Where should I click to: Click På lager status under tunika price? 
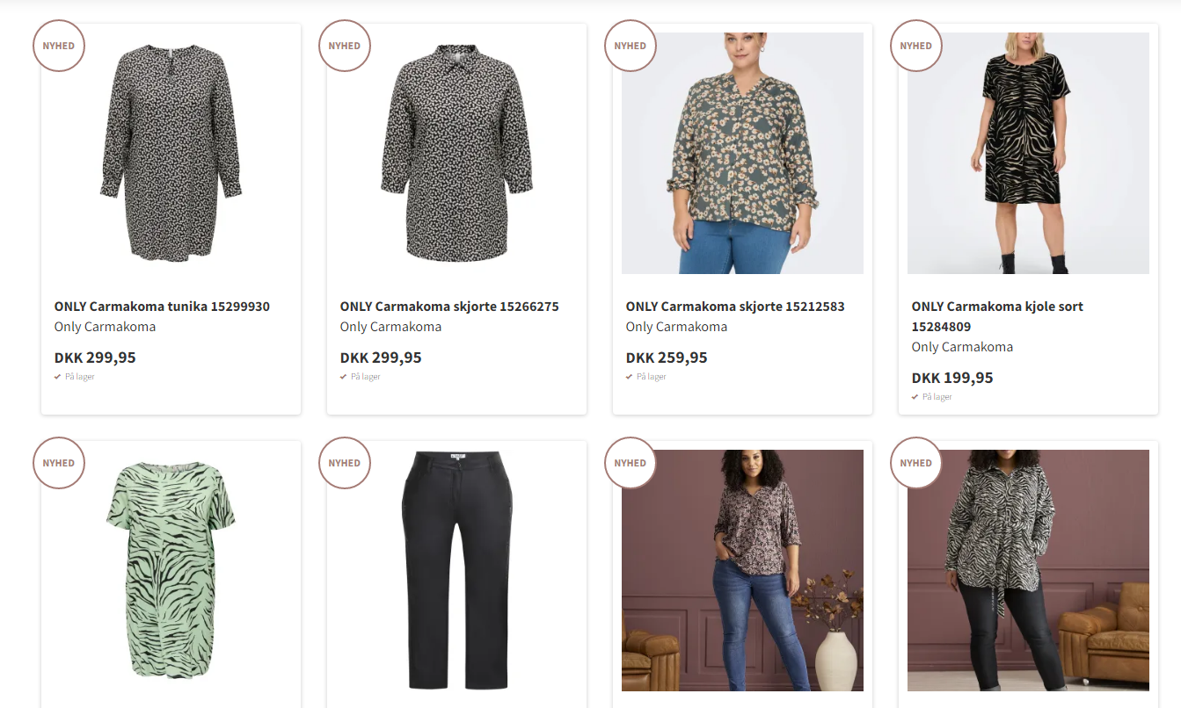[79, 377]
